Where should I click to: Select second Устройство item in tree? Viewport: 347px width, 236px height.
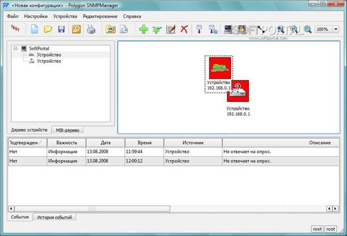coord(49,61)
